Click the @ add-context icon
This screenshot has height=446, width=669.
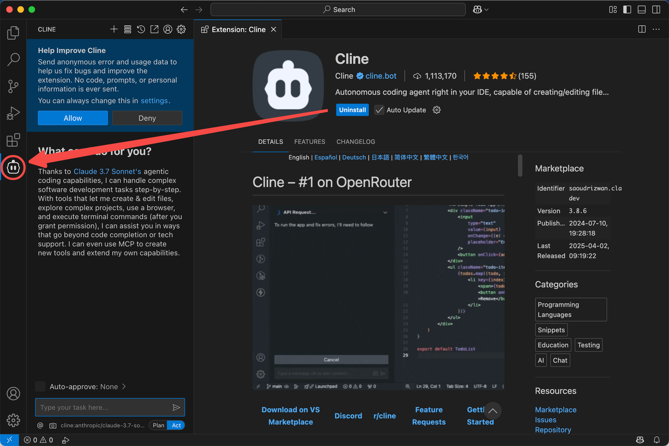coord(40,425)
